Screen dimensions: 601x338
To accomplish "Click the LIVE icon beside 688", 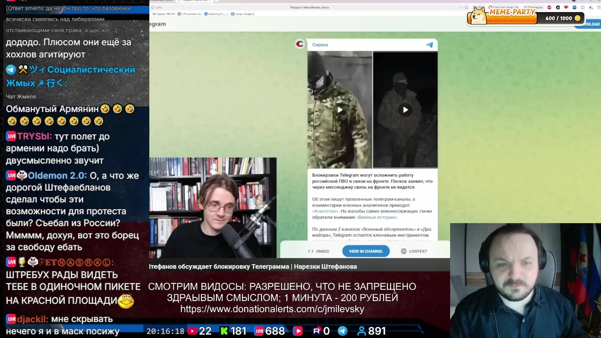I will coord(259,331).
